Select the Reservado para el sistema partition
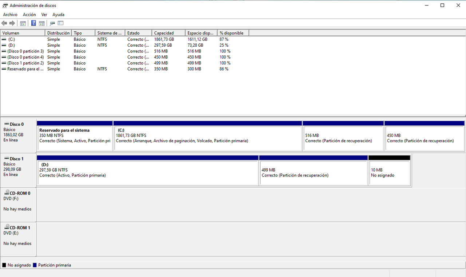Image resolution: width=466 pixels, height=277 pixels. pos(75,138)
